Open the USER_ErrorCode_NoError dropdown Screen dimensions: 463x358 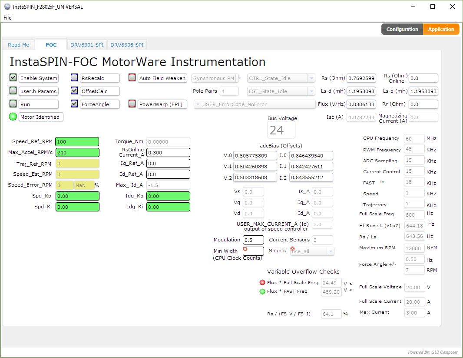coord(255,104)
